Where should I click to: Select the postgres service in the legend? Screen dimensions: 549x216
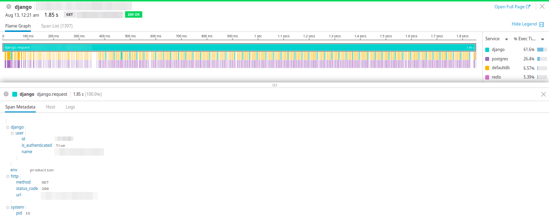499,59
